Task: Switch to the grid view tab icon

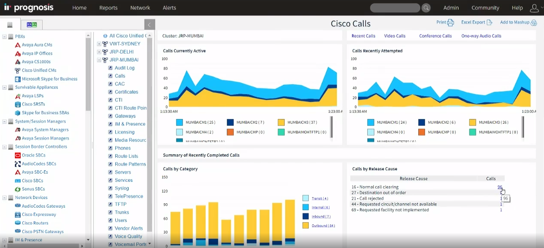Action: tap(31, 24)
